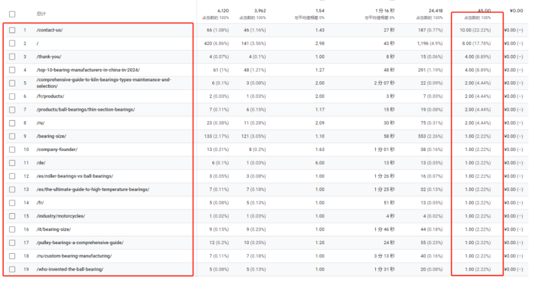Open the /it/bearing-size/ path entry

coord(53,230)
